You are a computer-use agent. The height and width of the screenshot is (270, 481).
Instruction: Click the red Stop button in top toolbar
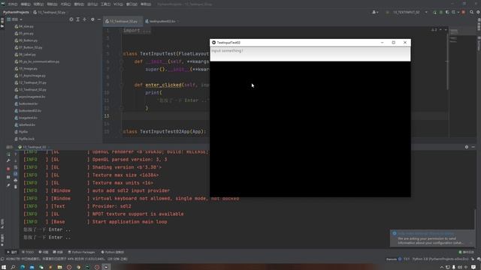[x=464, y=12]
